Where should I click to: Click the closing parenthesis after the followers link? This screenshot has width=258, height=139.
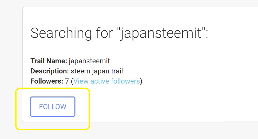[x=141, y=82]
